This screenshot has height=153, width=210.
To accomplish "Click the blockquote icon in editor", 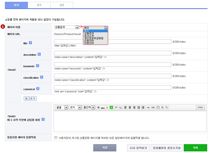I will (148, 107).
